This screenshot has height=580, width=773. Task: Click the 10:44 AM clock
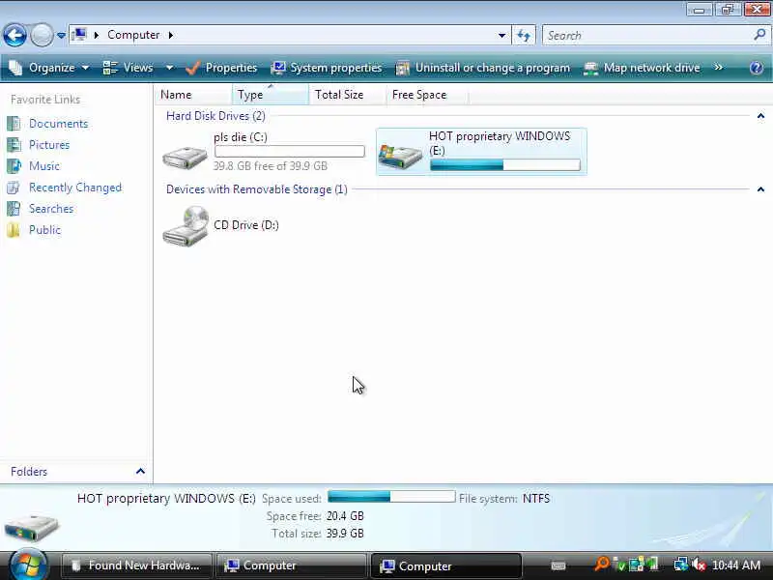pos(736,565)
